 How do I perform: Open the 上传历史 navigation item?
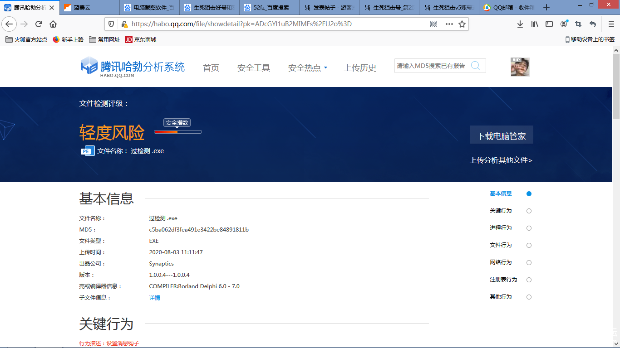coord(360,68)
